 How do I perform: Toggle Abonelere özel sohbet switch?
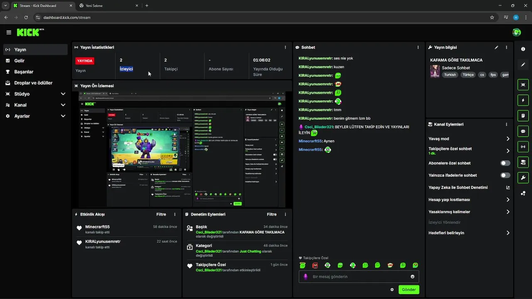(x=505, y=163)
